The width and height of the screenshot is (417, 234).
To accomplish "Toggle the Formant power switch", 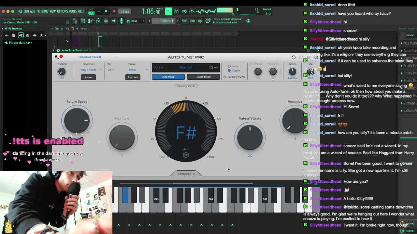I will pos(251,64).
